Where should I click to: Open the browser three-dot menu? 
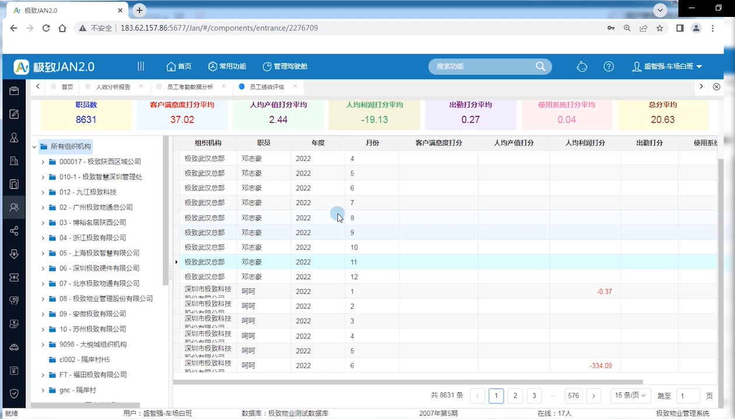click(713, 28)
